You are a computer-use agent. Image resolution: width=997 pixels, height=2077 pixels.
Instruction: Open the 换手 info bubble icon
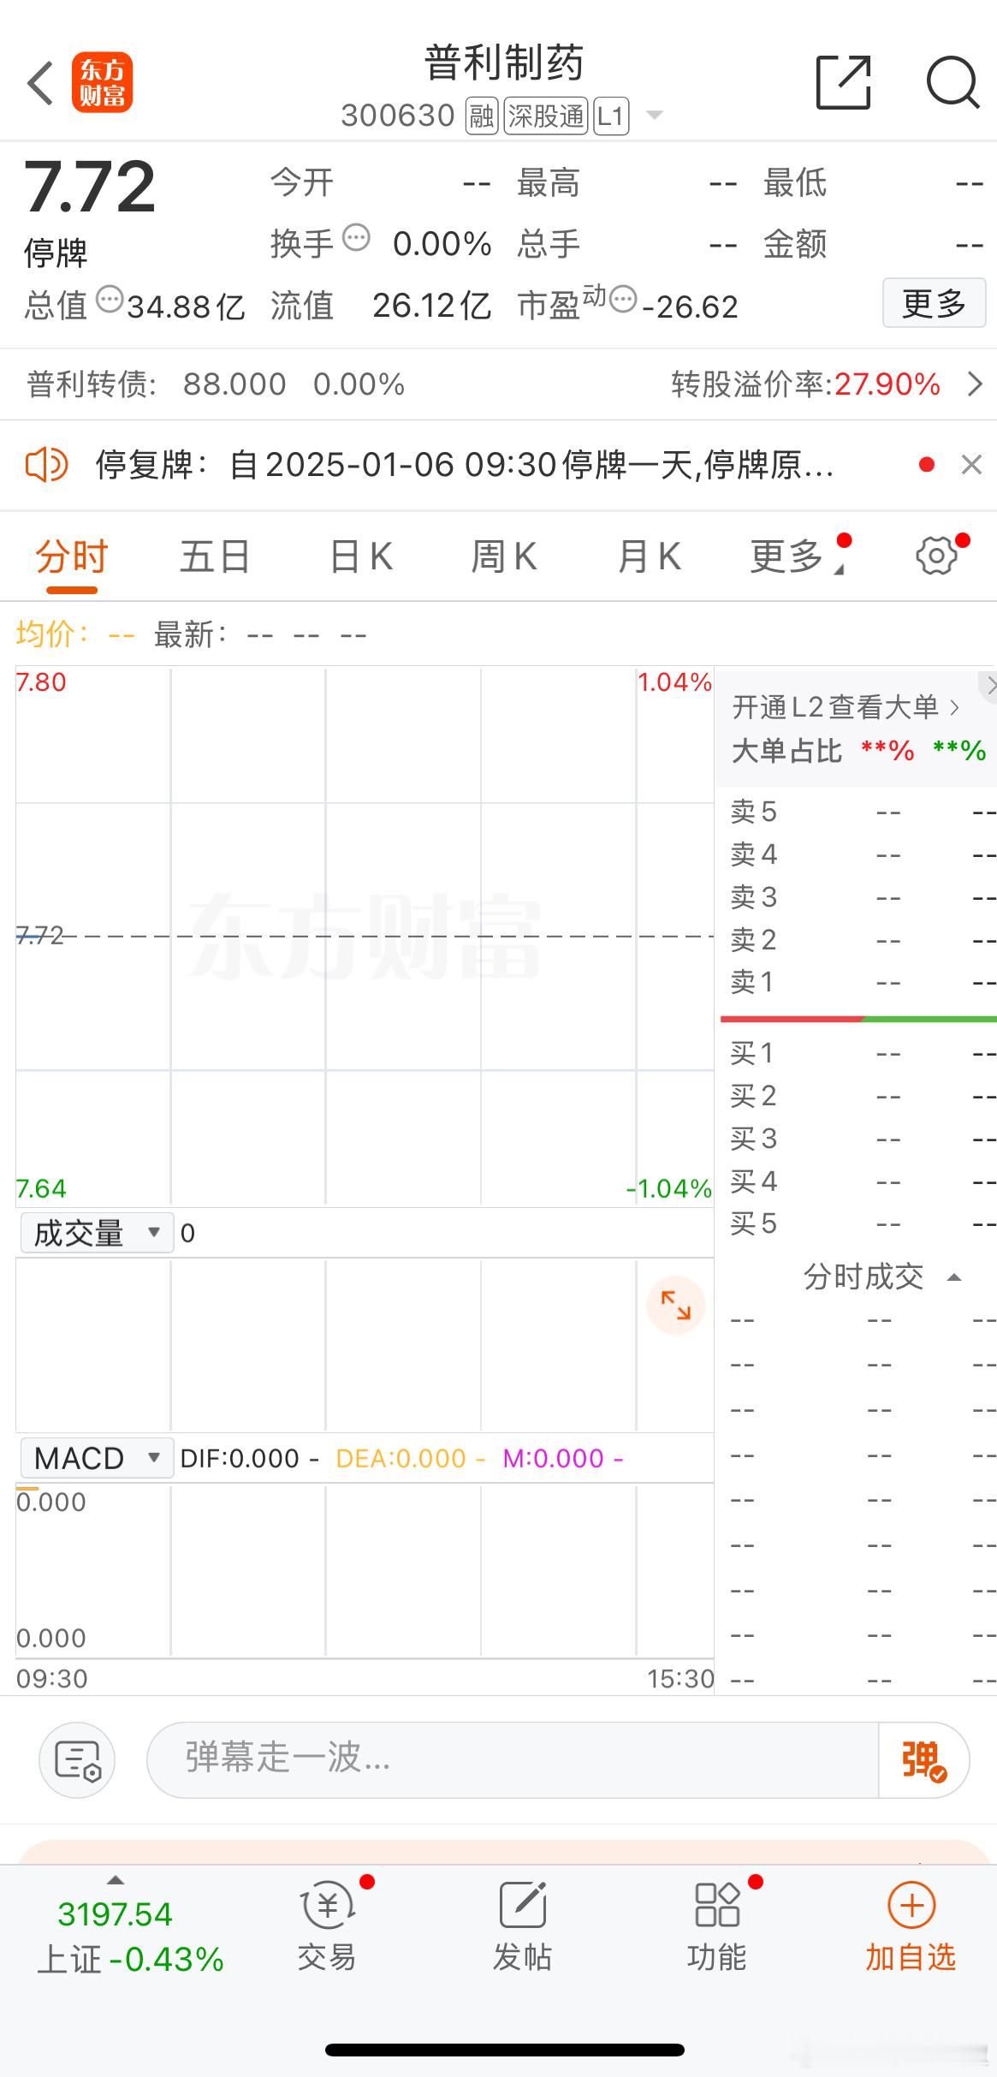pyautogui.click(x=356, y=237)
